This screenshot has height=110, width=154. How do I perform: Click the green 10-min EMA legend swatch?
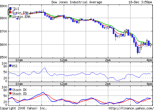[x=10, y=16]
